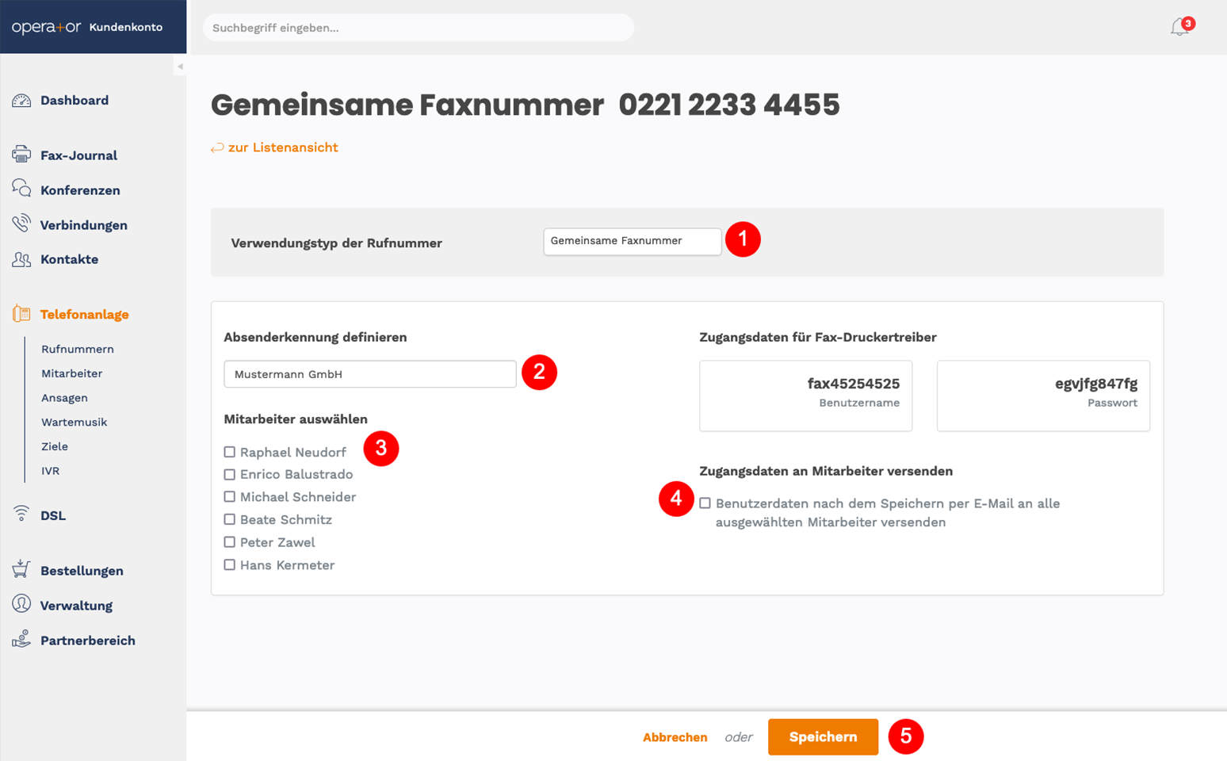Click the Bestellungen cart icon
The width and height of the screenshot is (1227, 761).
click(x=21, y=569)
